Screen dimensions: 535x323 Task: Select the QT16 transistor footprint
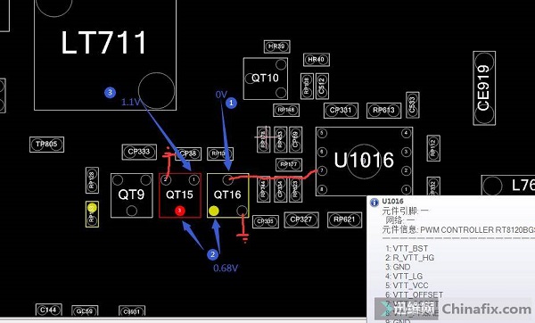(228, 195)
